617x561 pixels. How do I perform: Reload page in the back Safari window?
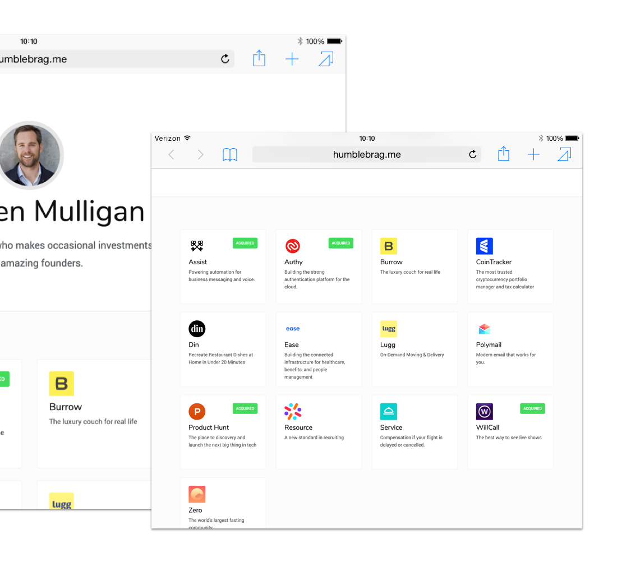click(225, 59)
